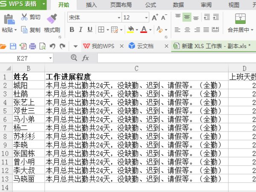Expand quick access toolbar customize arrow

tap(76, 46)
